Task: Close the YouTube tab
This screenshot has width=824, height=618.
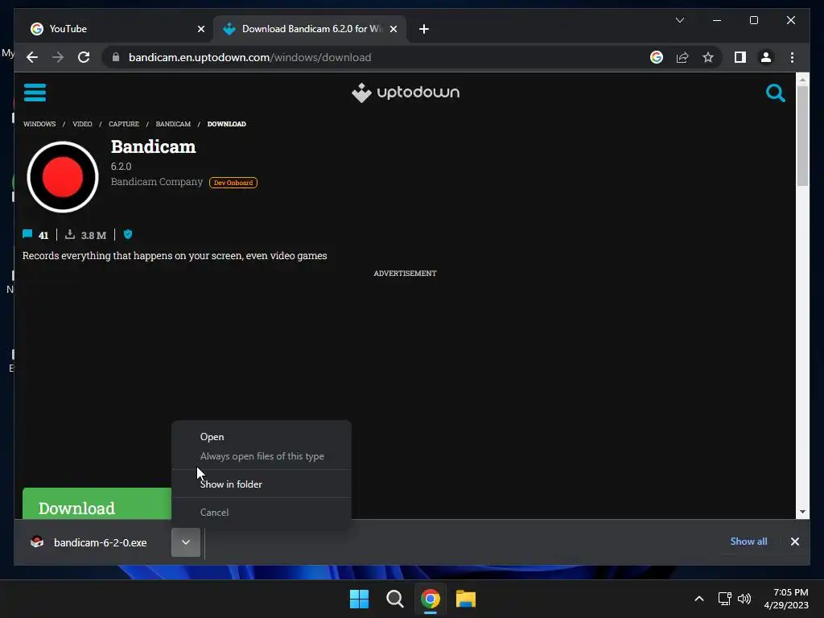Action: (x=200, y=29)
